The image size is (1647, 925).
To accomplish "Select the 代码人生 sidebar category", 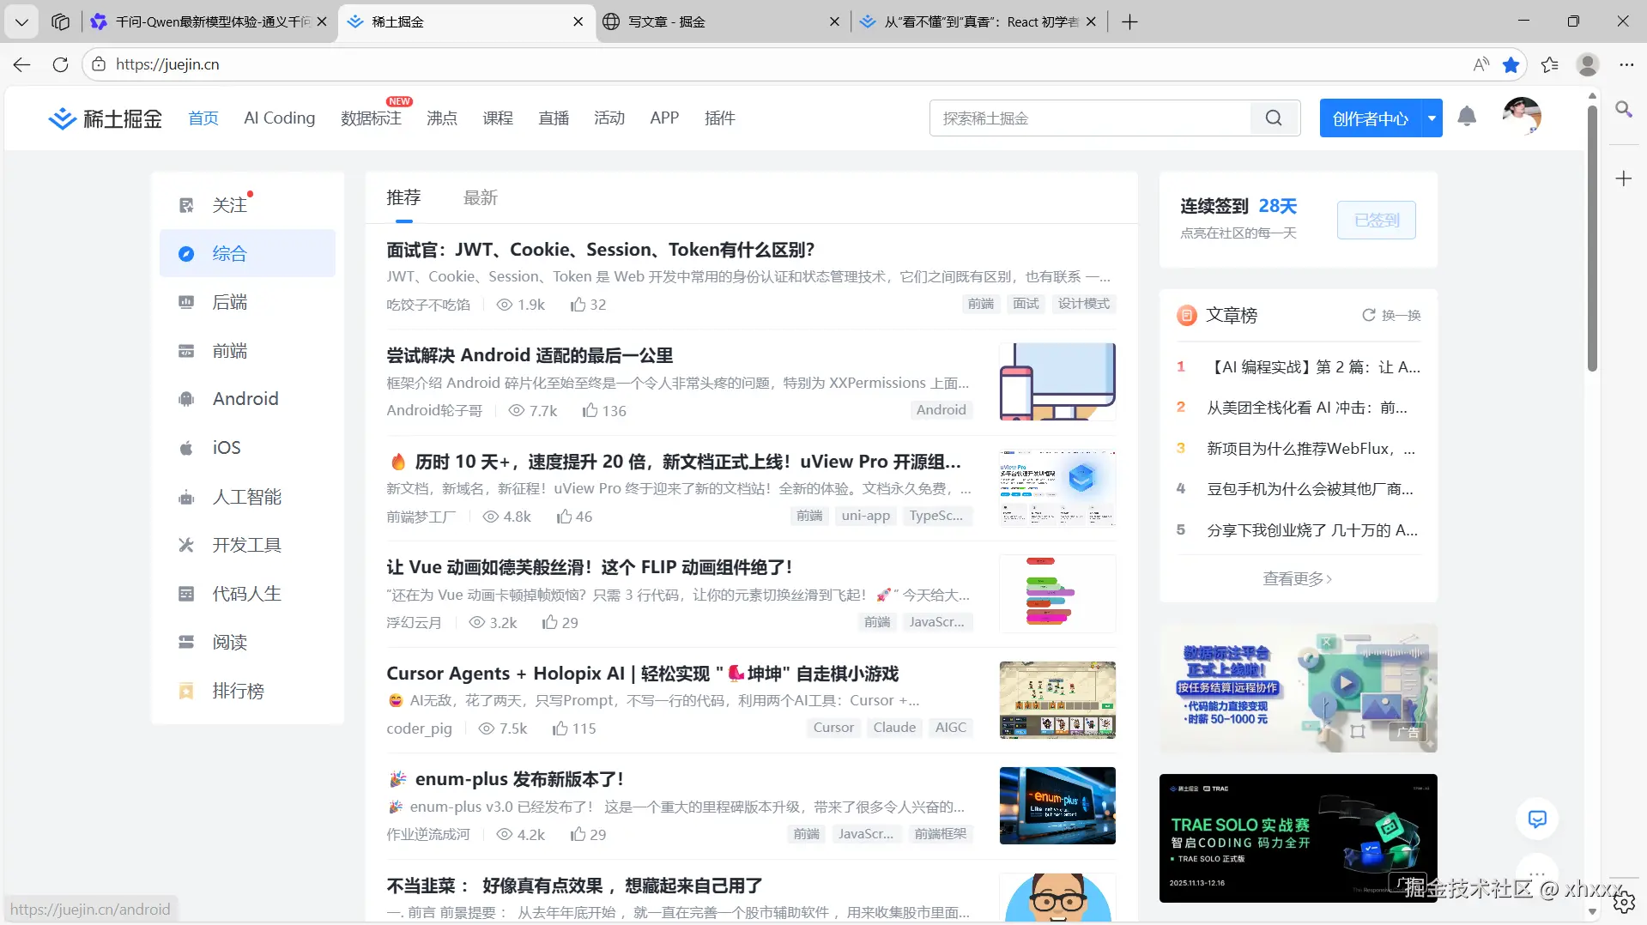I will pos(247,594).
